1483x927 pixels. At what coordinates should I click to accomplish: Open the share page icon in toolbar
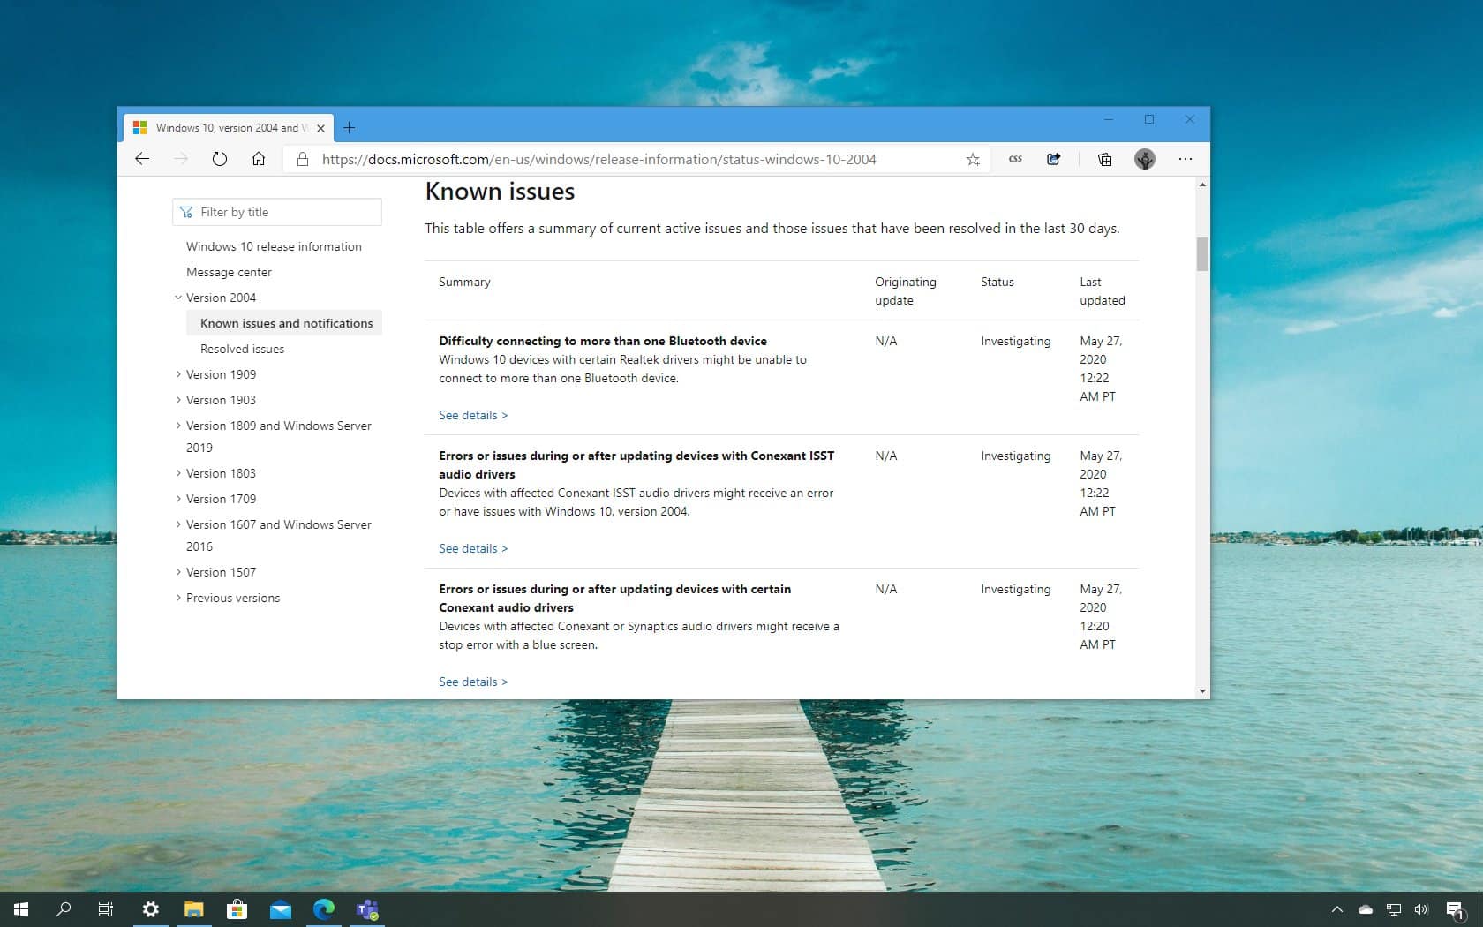1054,159
